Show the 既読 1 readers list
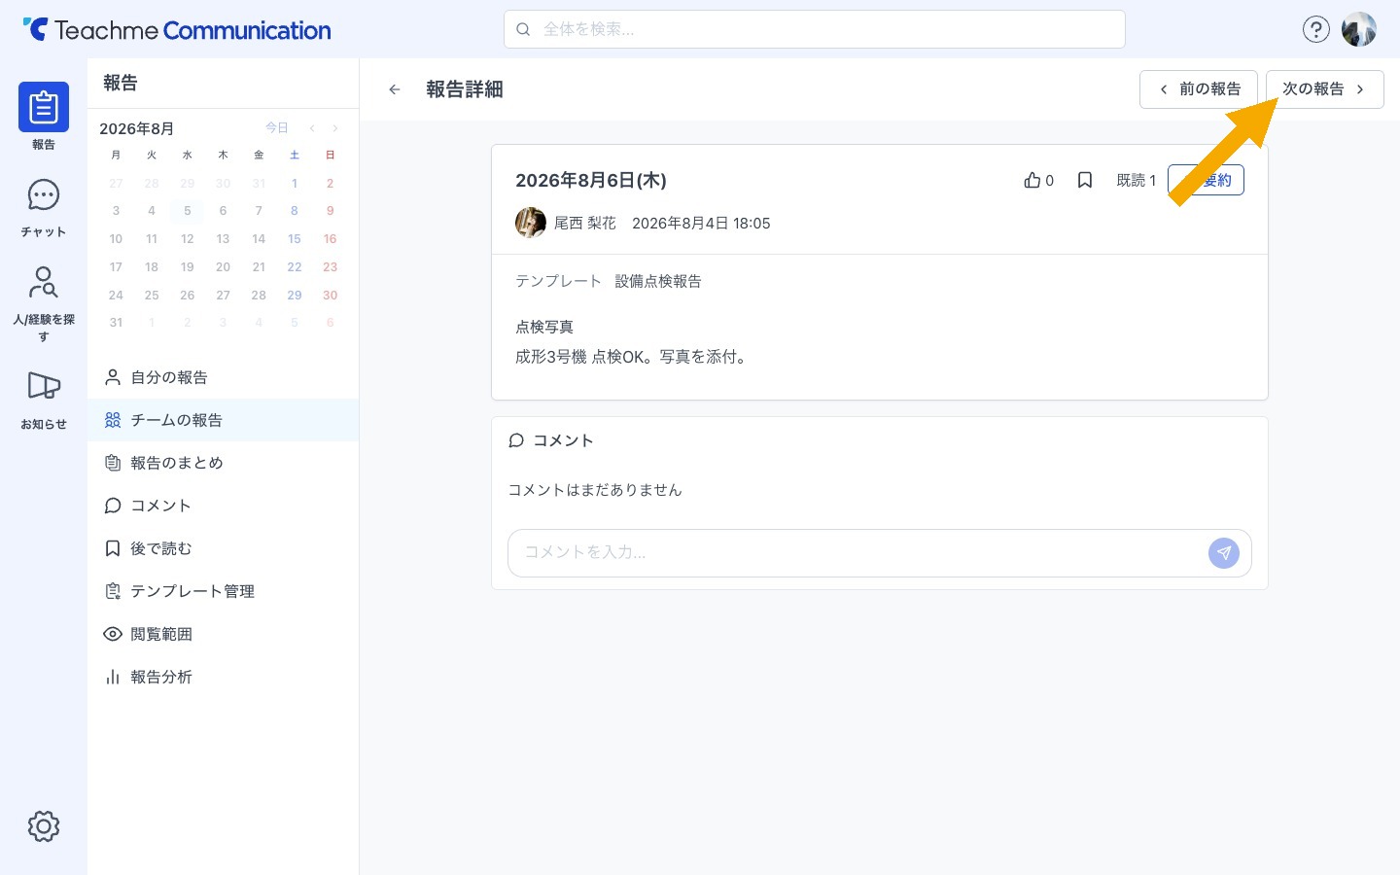 point(1137,180)
